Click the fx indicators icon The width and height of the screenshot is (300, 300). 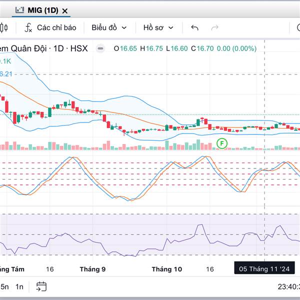[x=28, y=27]
